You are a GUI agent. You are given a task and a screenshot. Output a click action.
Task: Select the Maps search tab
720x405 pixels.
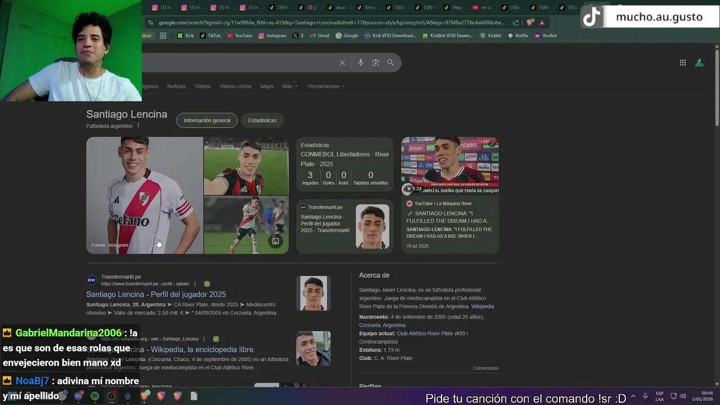tap(267, 86)
